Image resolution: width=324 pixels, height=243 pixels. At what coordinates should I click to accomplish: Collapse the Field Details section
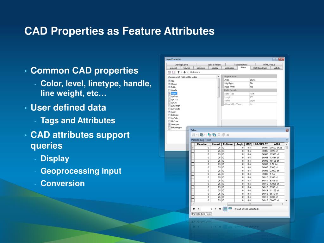tap(223, 90)
